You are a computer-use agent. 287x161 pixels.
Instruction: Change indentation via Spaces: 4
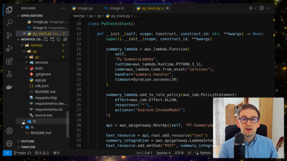pyautogui.click(x=163, y=153)
